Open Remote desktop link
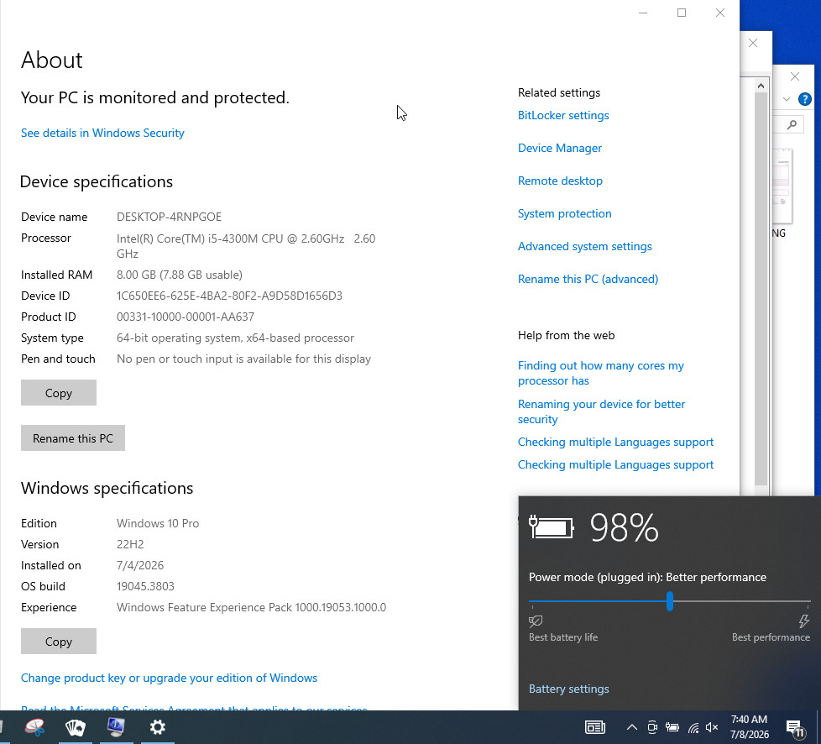 coord(560,181)
